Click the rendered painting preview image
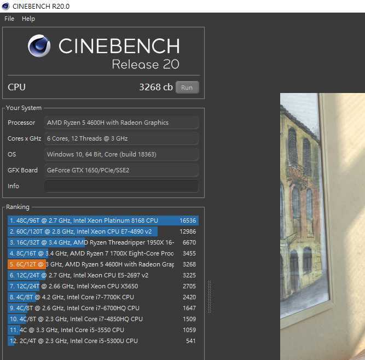This screenshot has height=360, width=365. pyautogui.click(x=322, y=227)
